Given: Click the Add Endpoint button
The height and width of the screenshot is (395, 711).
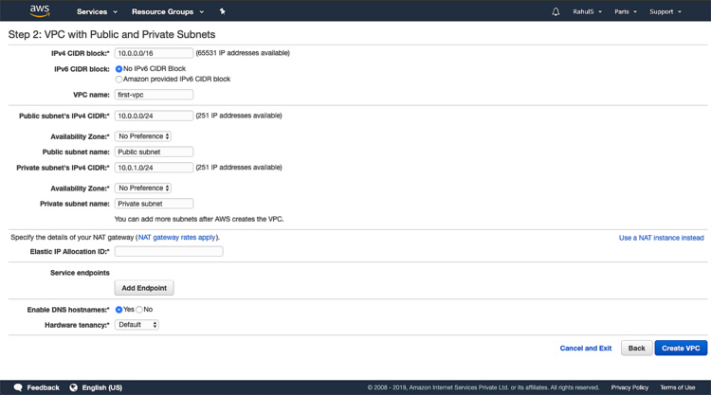Looking at the screenshot, I should coord(144,287).
